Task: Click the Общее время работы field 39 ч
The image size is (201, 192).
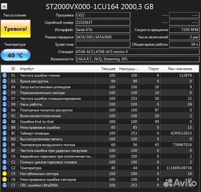Action: coord(184,44)
